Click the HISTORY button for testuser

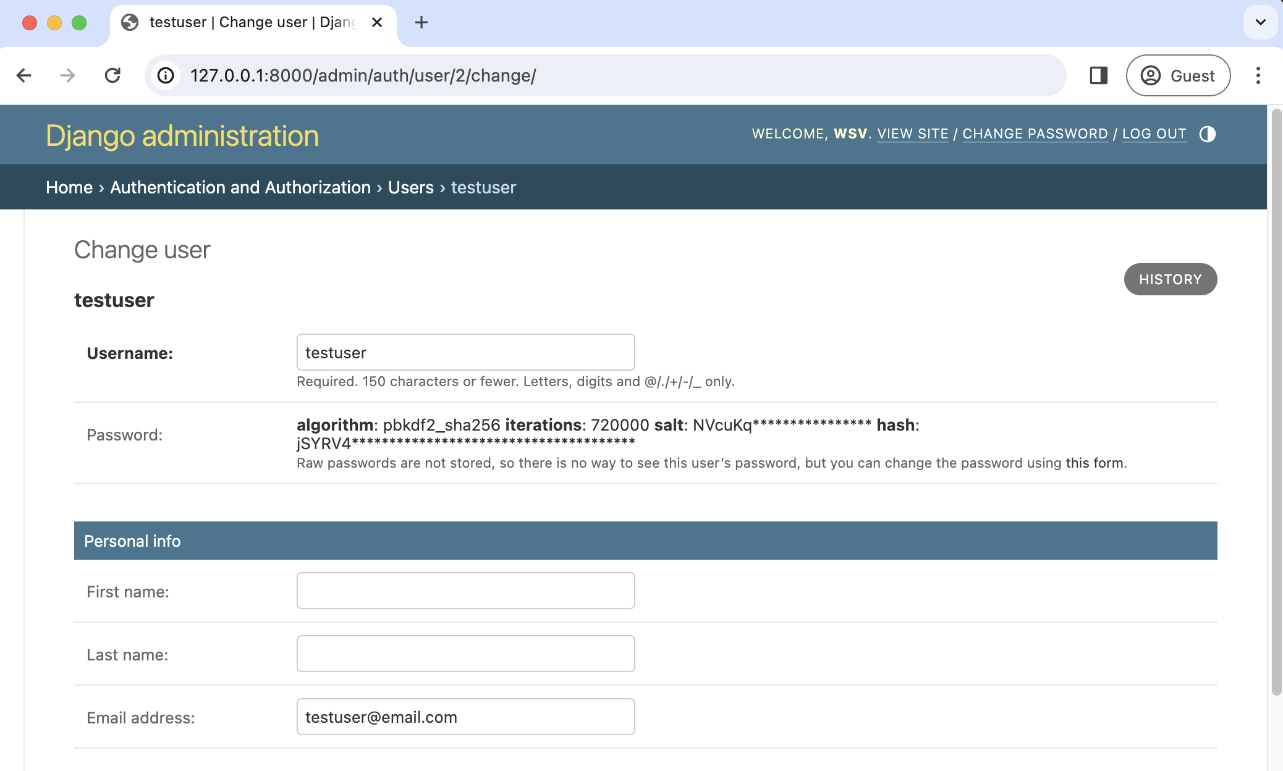click(1169, 279)
